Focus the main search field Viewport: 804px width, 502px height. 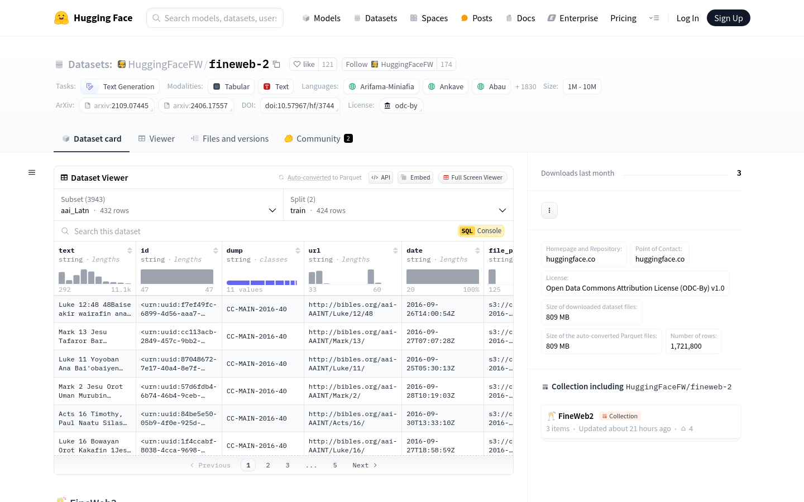(215, 18)
